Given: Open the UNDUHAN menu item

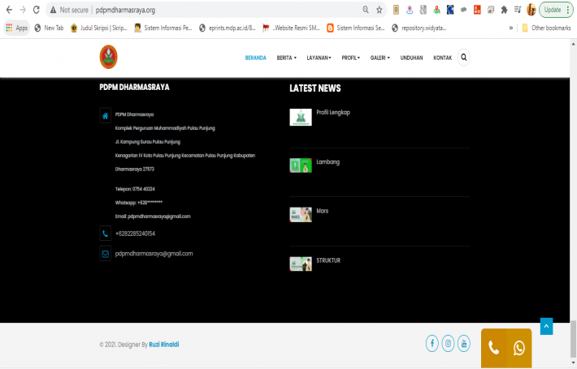Looking at the screenshot, I should tap(411, 58).
